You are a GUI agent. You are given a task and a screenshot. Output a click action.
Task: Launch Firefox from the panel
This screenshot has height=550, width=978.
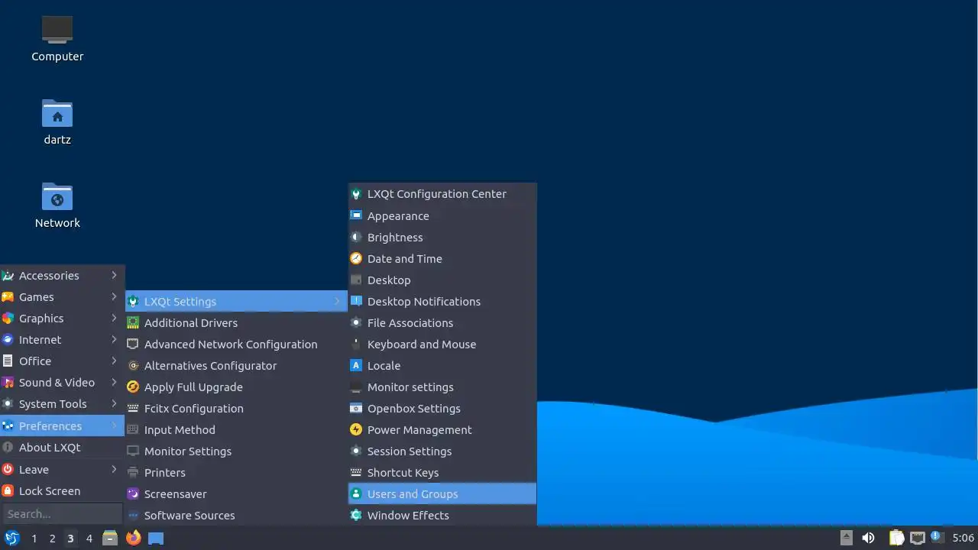coord(133,538)
